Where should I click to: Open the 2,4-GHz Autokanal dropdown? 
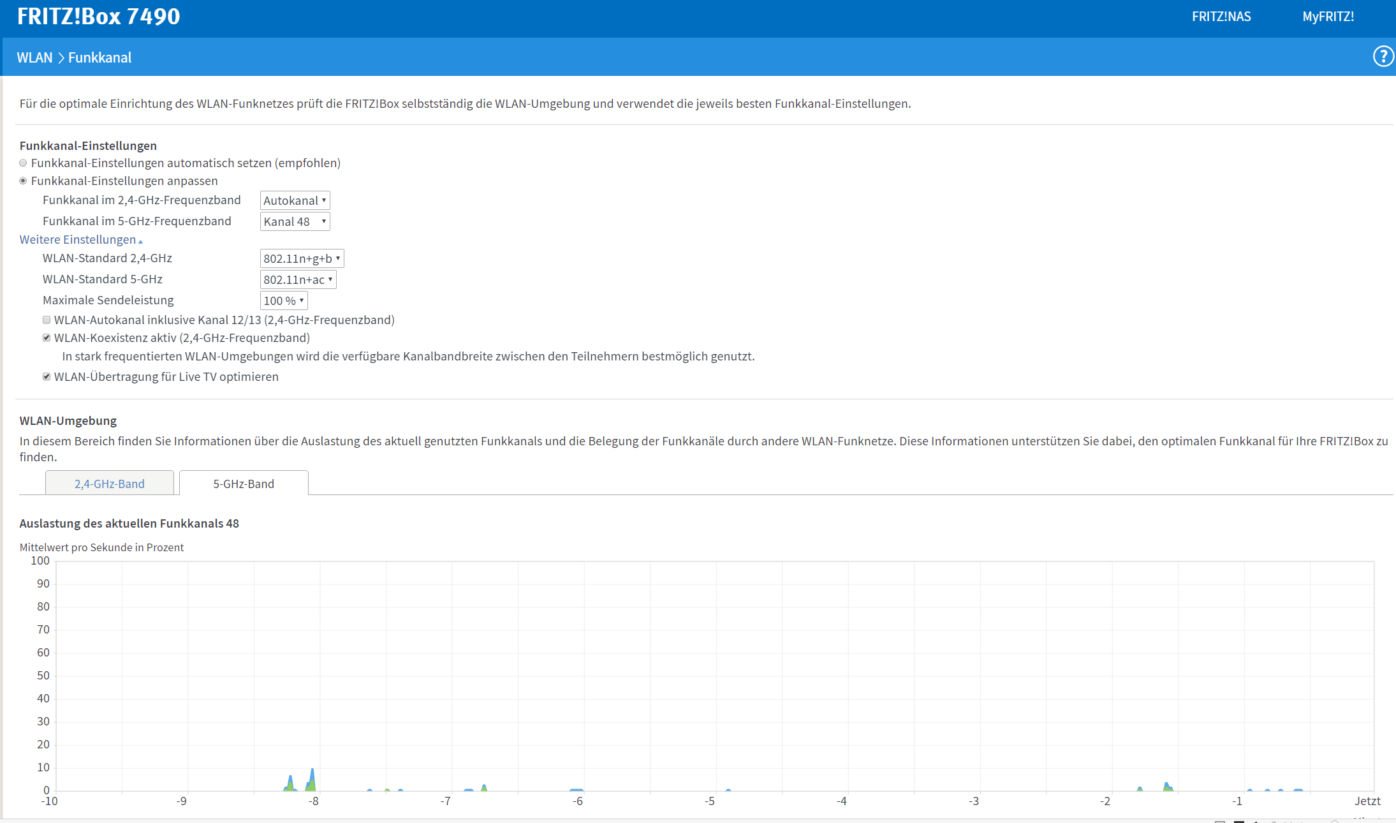pyautogui.click(x=295, y=200)
